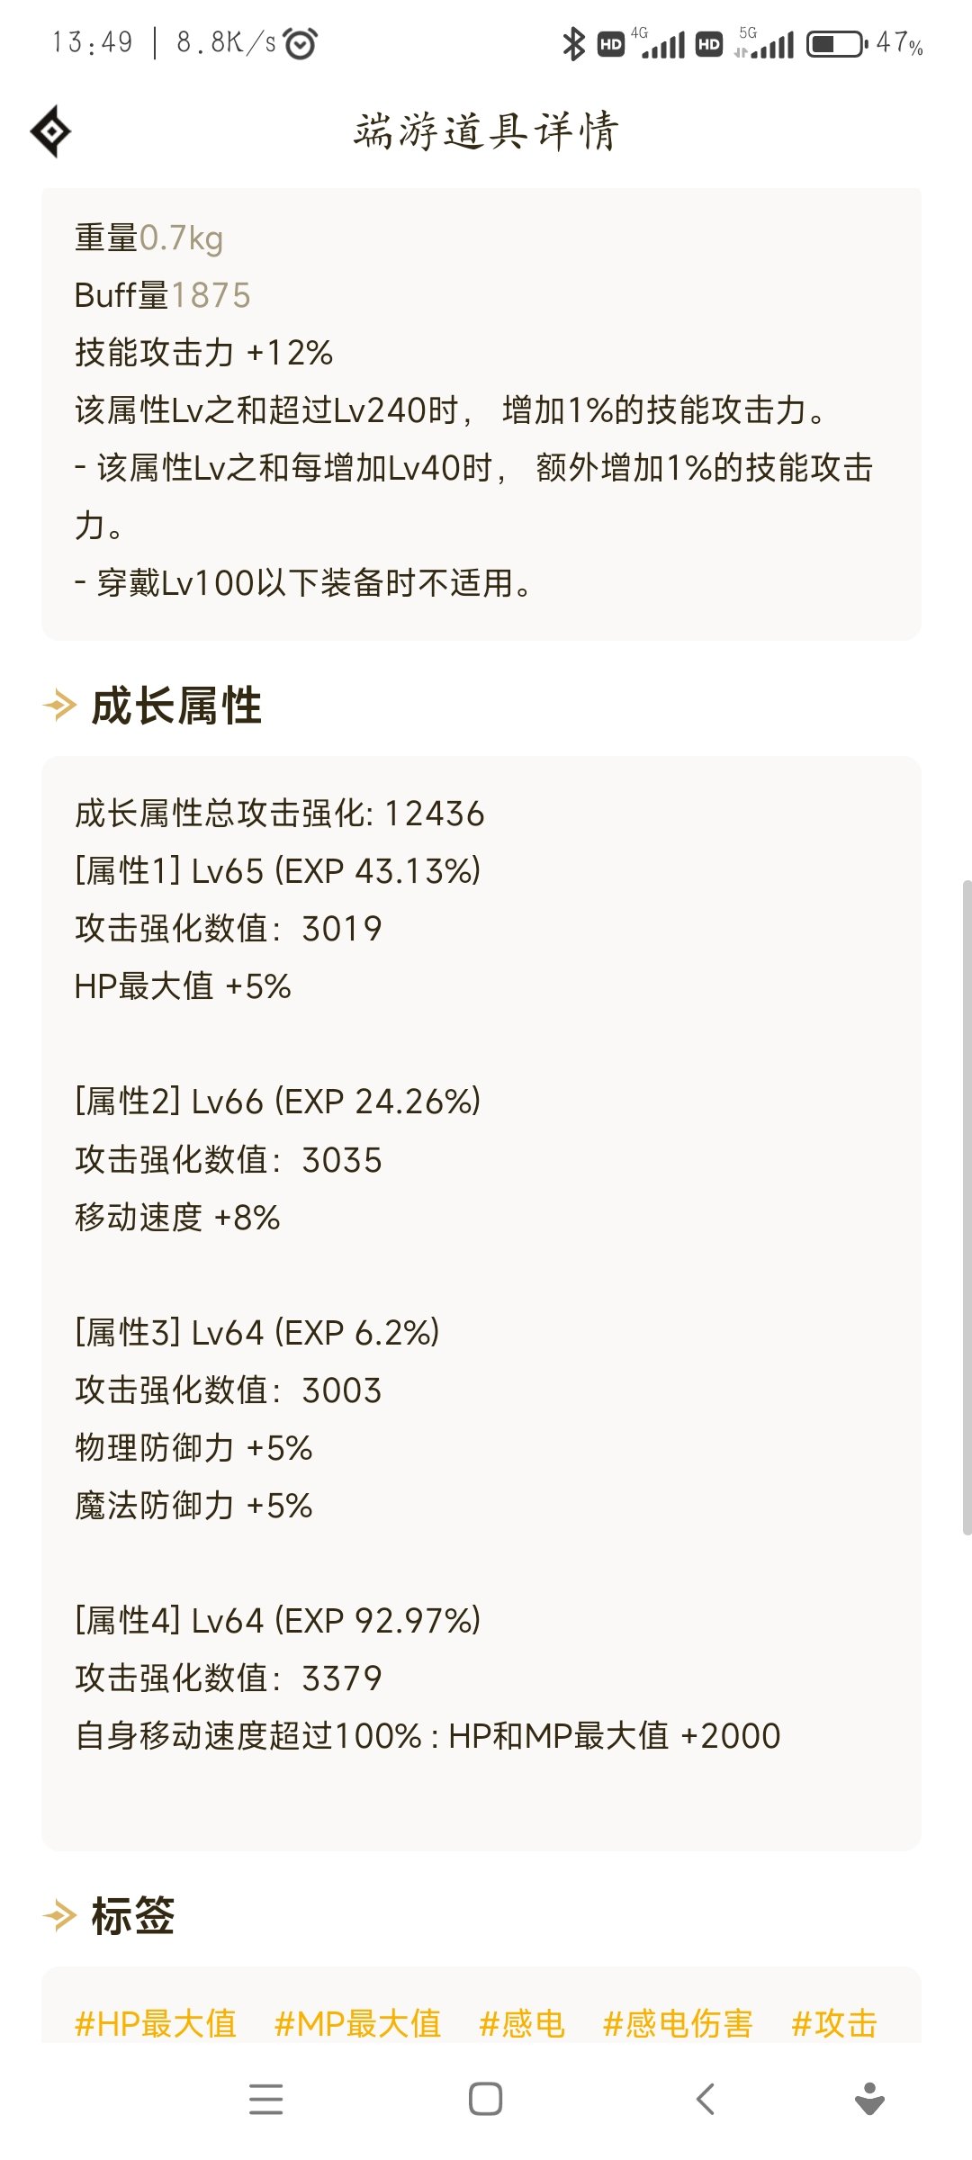Viewport: 972px width, 2160px height.
Task: Tap the diamond back icon at top left
Action: (51, 131)
